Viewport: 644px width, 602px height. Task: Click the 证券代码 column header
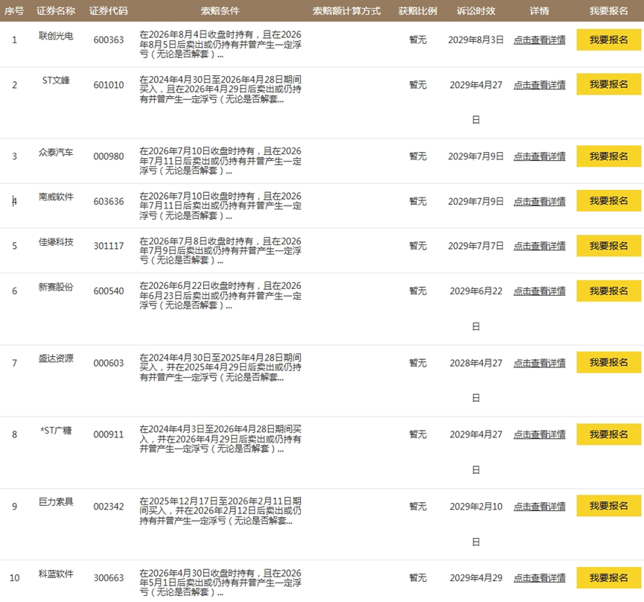coord(109,10)
